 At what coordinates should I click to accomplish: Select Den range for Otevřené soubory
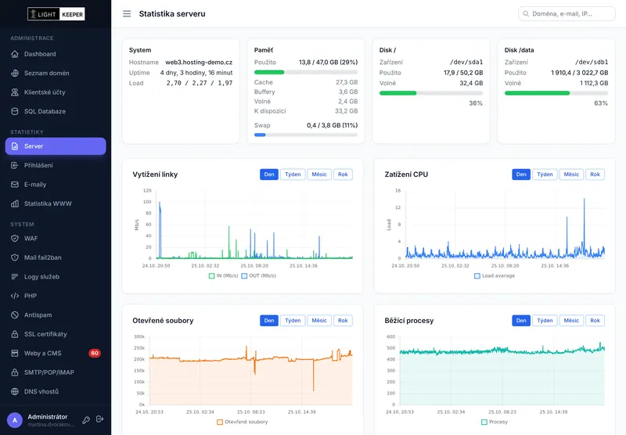tap(269, 321)
